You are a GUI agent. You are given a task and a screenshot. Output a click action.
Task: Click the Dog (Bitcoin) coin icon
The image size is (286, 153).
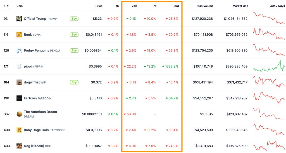point(19,146)
